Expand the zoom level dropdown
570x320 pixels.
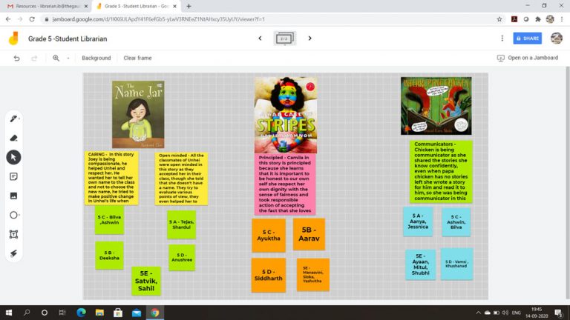pyautogui.click(x=68, y=58)
